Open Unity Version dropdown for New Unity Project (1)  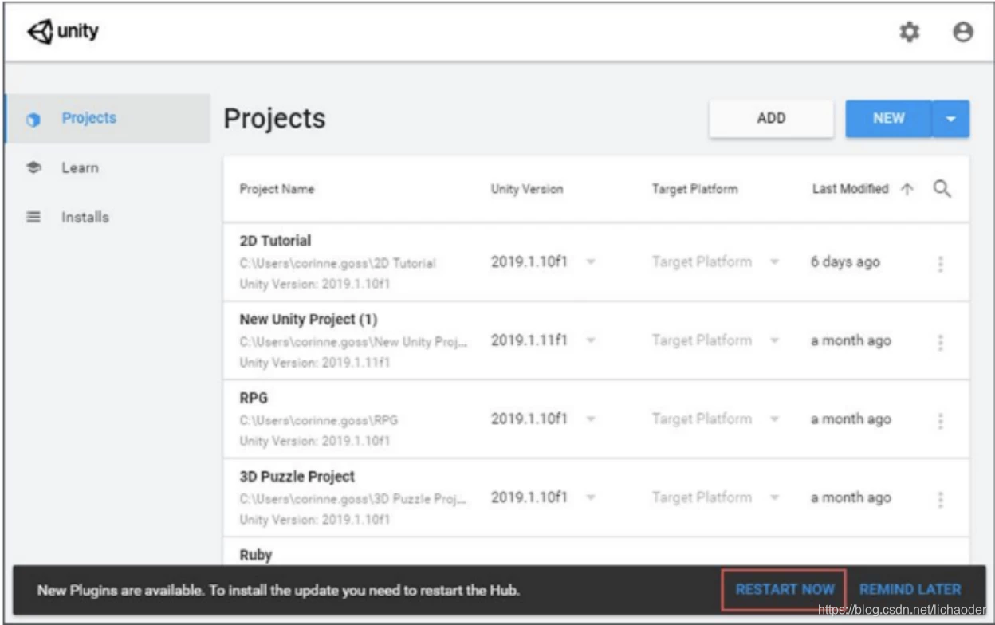tap(592, 340)
